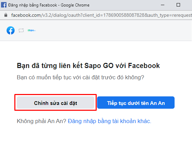Click the Facebook favicon in the title bar

click(4, 5)
